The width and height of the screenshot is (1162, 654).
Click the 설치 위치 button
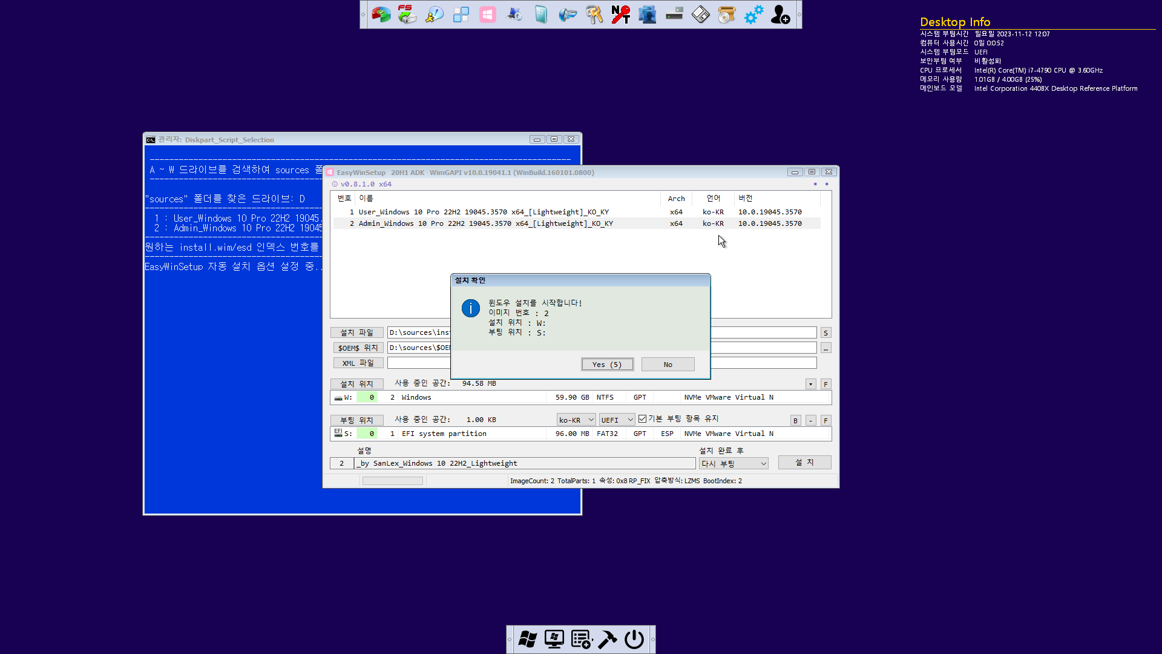click(356, 384)
